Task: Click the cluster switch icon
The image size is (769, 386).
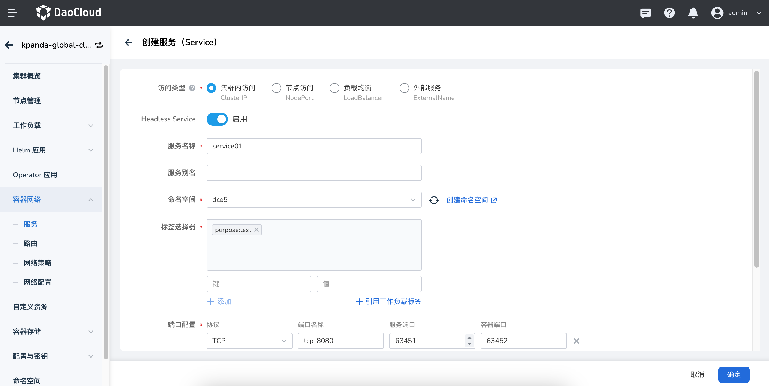Action: pyautogui.click(x=99, y=45)
